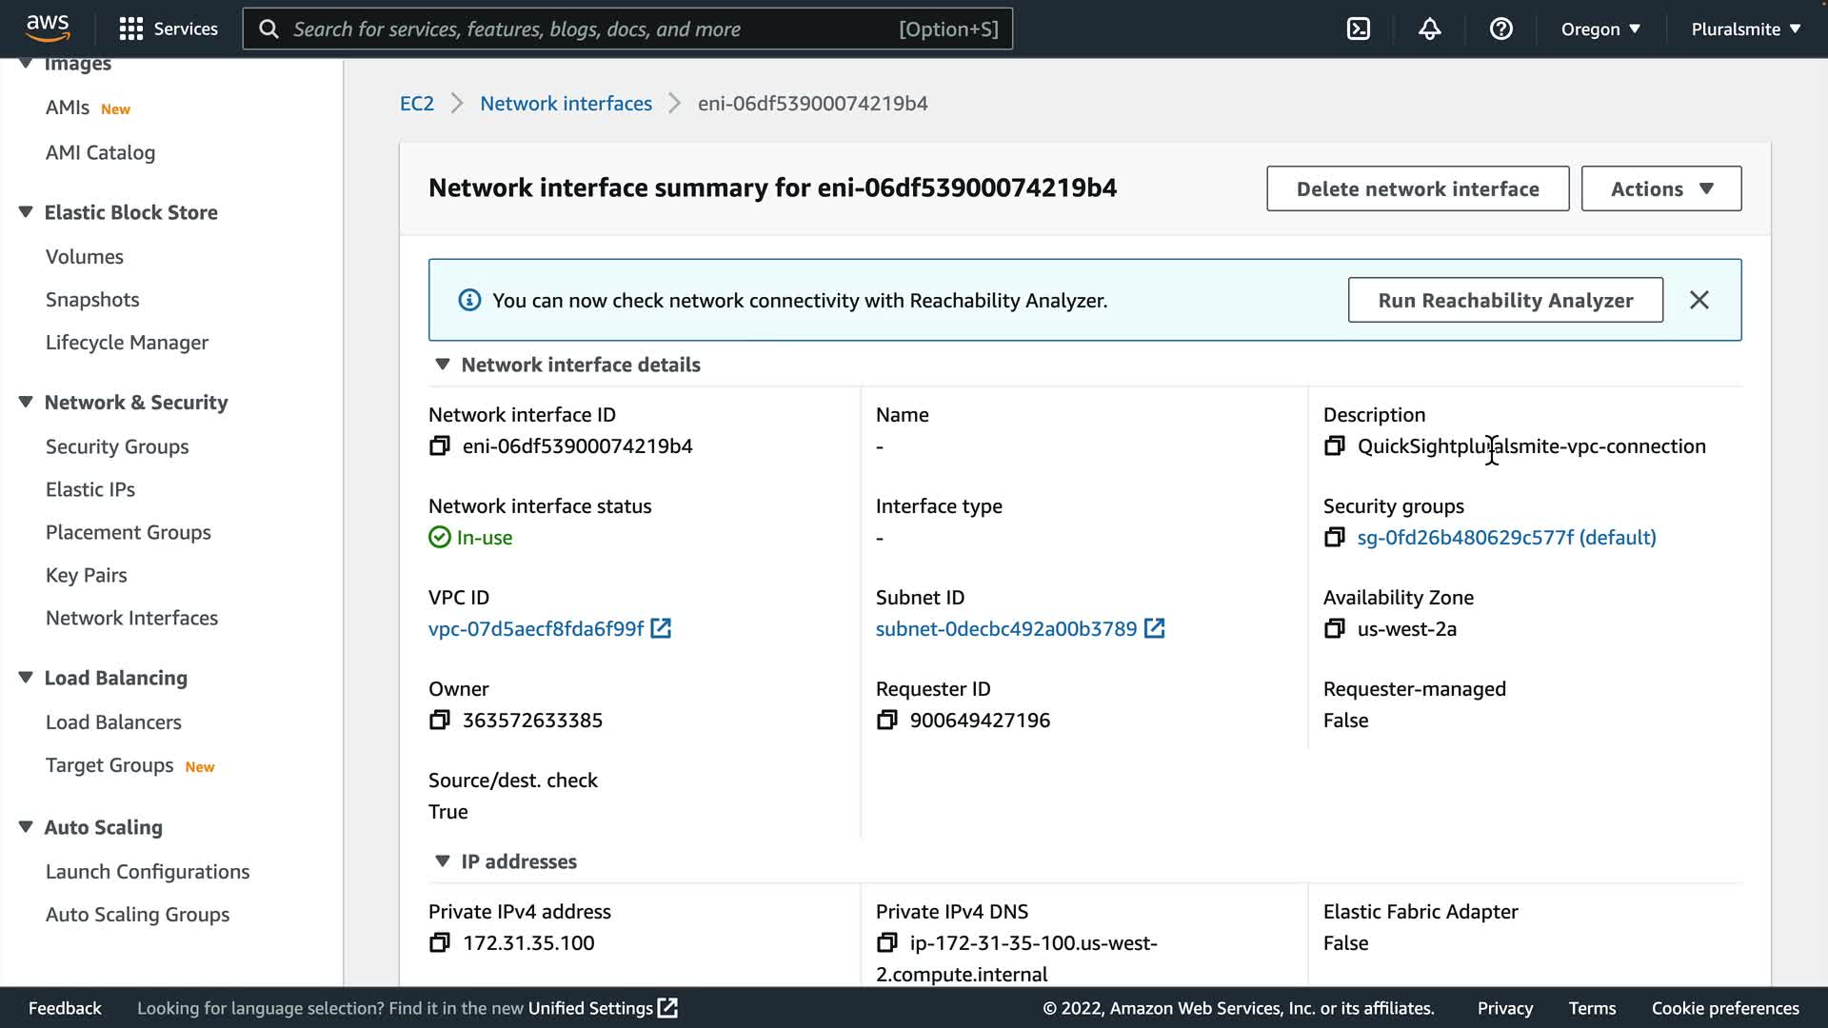Open the CloudShell icon in top bar

(x=1359, y=29)
